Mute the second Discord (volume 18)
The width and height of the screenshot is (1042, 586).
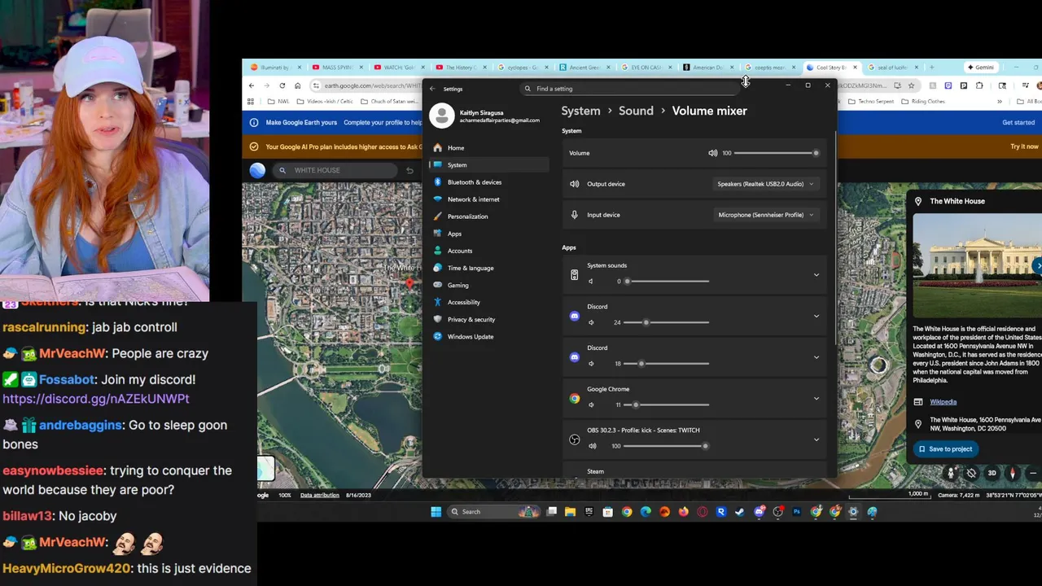[x=591, y=364]
